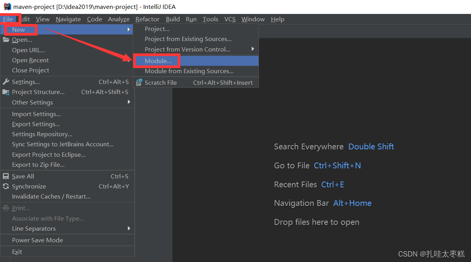Click the Settings wrench icon
Image resolution: width=471 pixels, height=262 pixels.
6,82
